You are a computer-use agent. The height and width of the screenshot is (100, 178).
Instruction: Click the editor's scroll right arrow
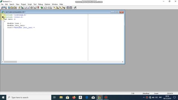tap(123, 62)
